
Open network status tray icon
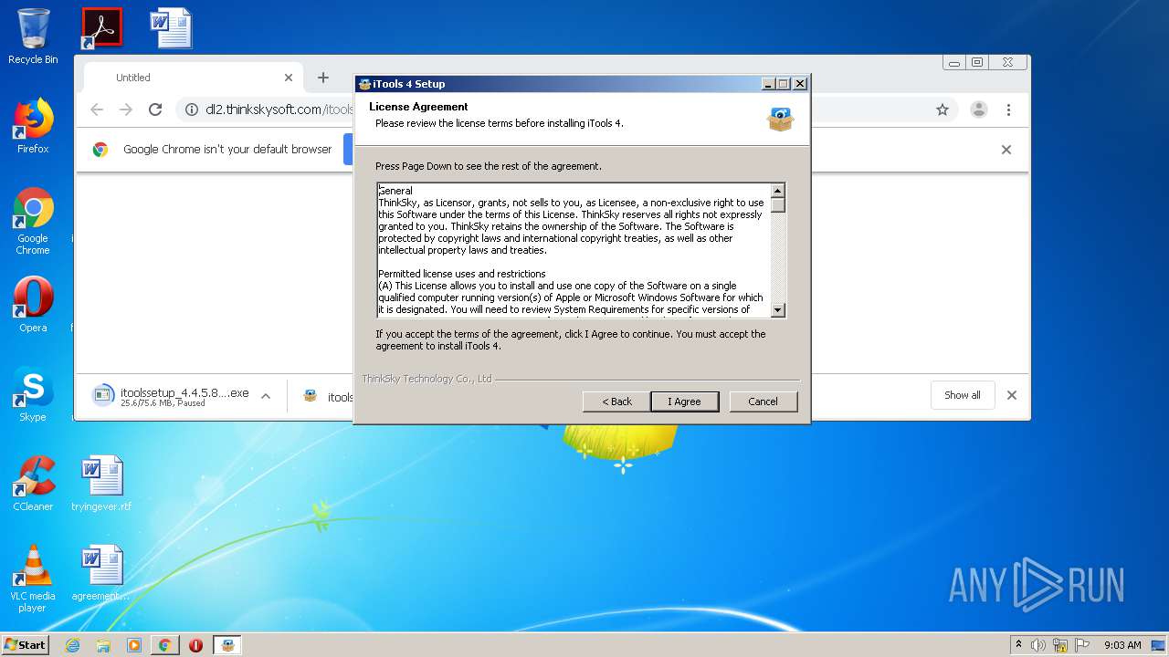(x=1060, y=645)
